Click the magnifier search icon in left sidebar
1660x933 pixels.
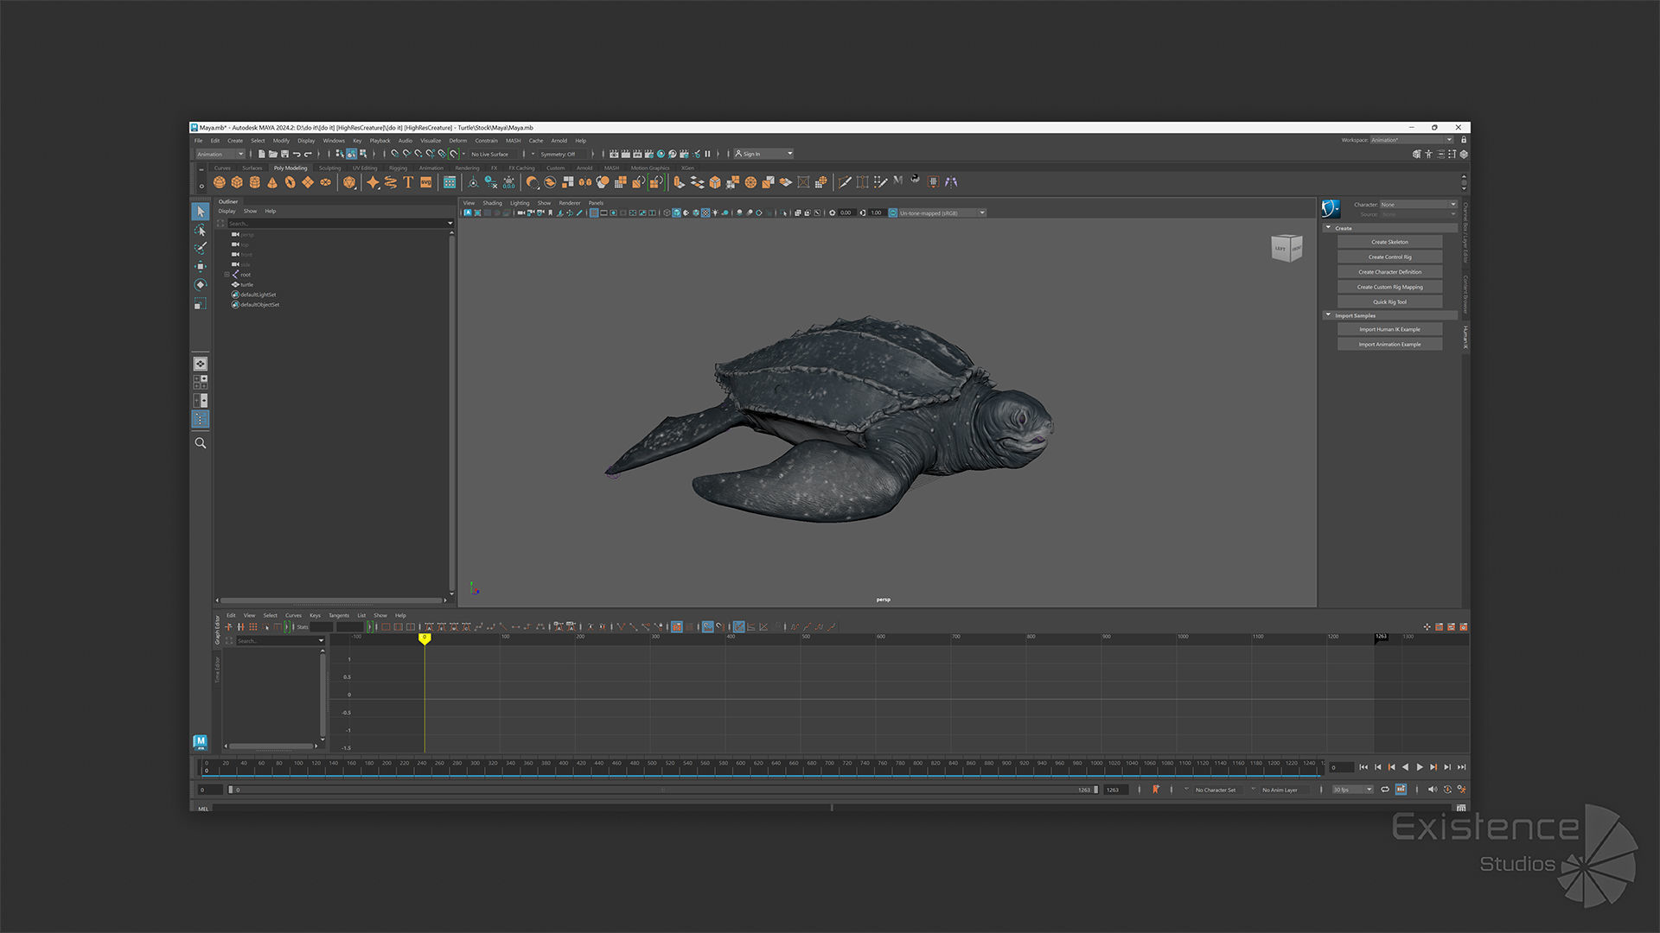[x=201, y=443]
